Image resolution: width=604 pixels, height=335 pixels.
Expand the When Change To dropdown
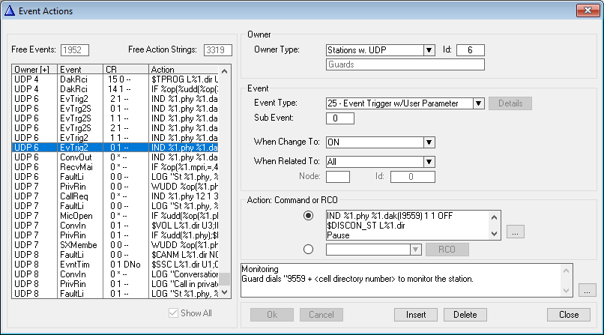tap(429, 142)
